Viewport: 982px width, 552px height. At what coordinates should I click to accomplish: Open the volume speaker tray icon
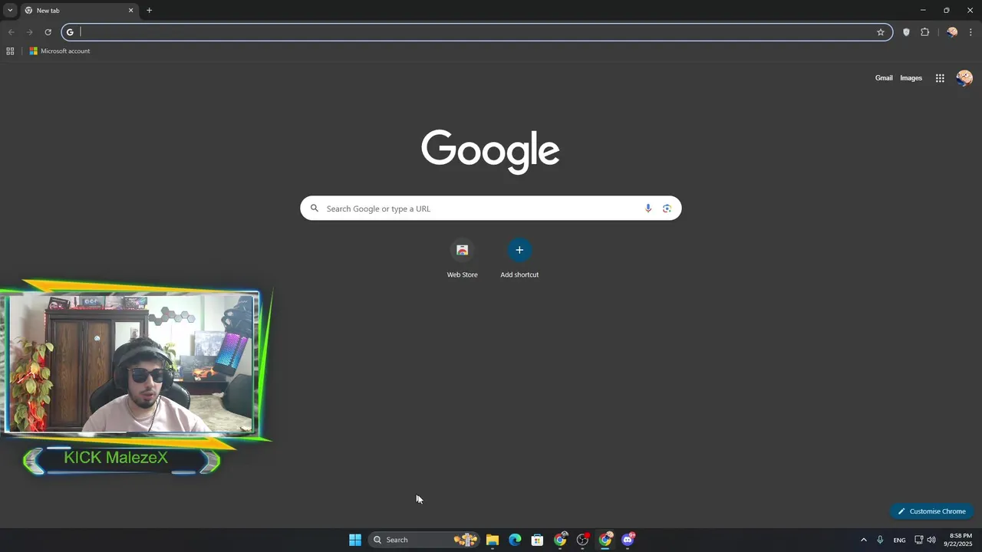click(x=931, y=540)
